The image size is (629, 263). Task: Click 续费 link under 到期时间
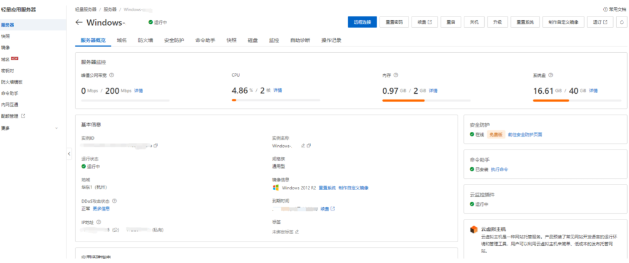(327, 208)
